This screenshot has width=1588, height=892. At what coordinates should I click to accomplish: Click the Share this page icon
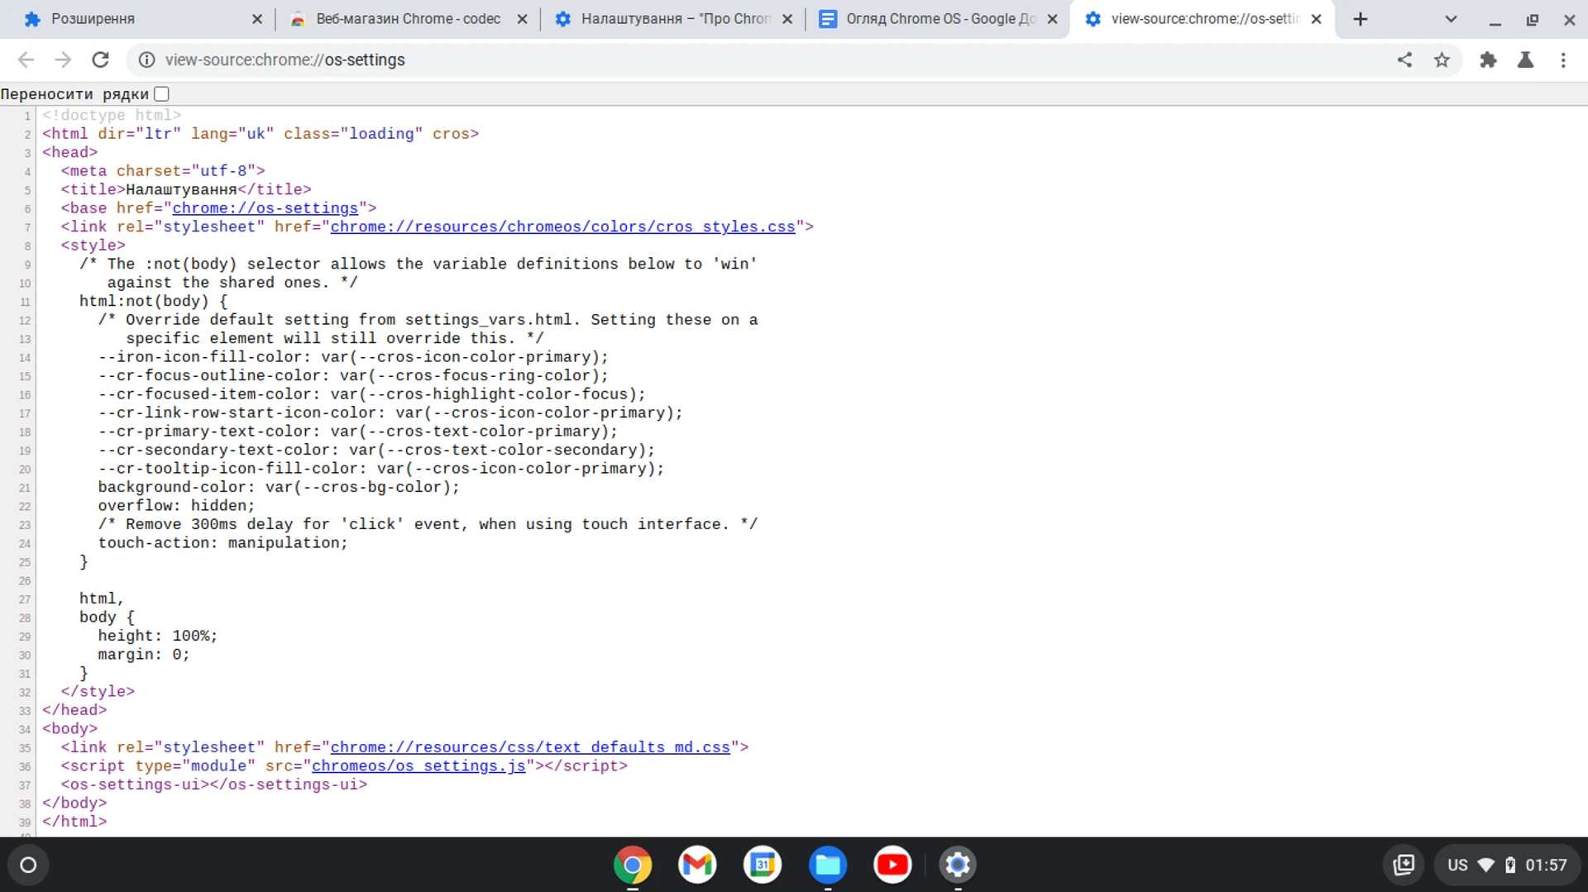click(1404, 60)
